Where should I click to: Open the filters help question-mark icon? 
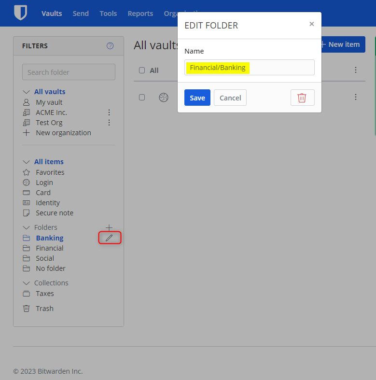coord(110,46)
